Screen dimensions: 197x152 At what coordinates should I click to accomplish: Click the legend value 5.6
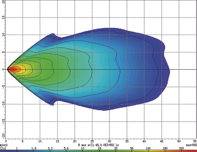(x=66, y=148)
